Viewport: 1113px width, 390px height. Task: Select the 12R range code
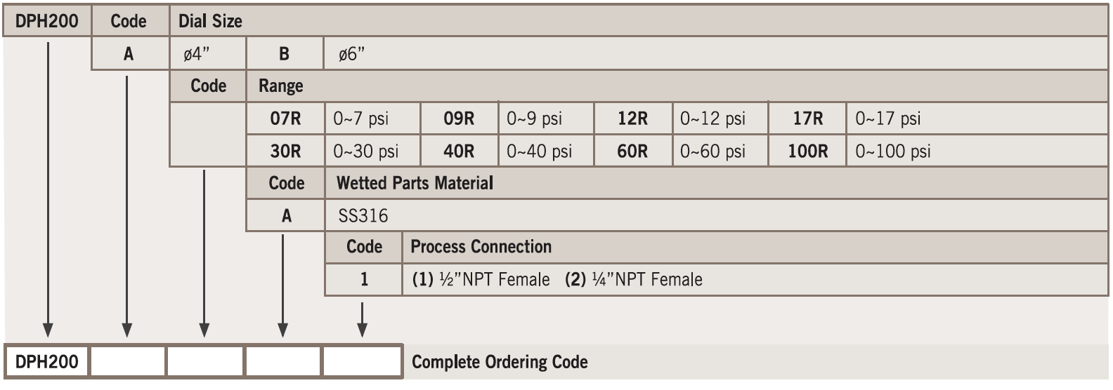click(632, 119)
